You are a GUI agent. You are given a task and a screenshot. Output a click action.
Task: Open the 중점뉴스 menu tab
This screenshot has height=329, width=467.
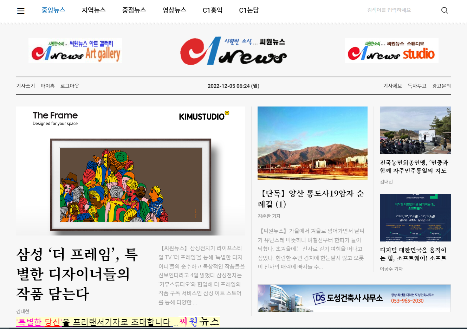pos(134,10)
